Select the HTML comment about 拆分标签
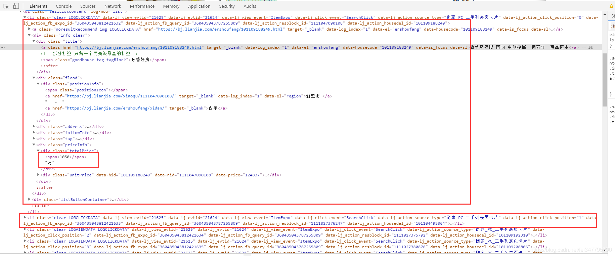This screenshot has width=615, height=256. tap(89, 54)
